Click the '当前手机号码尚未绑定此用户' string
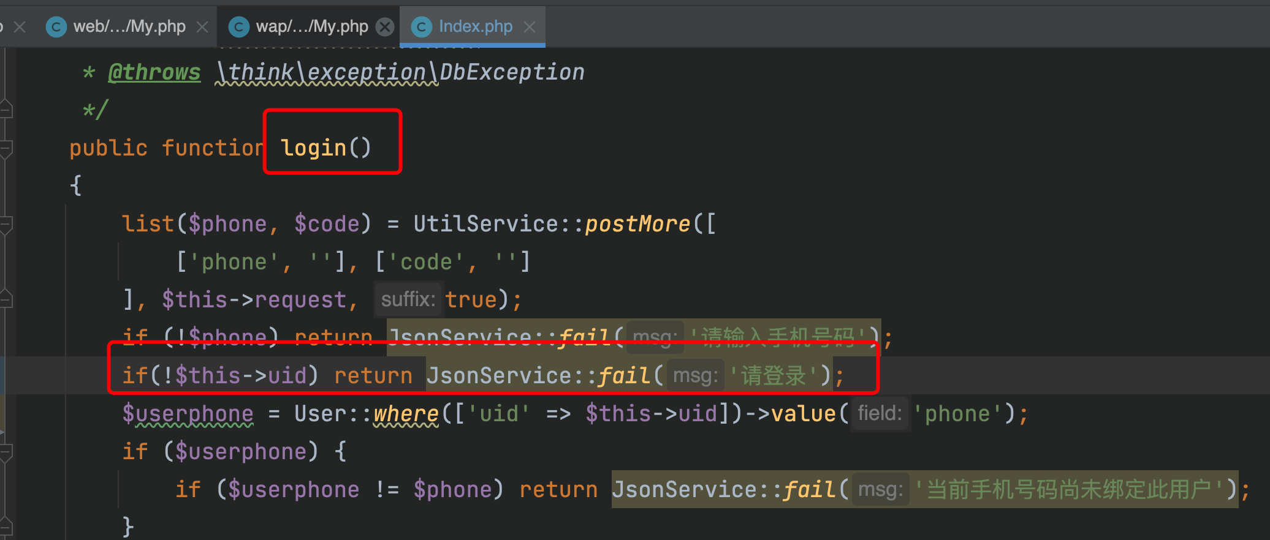 pos(1069,490)
